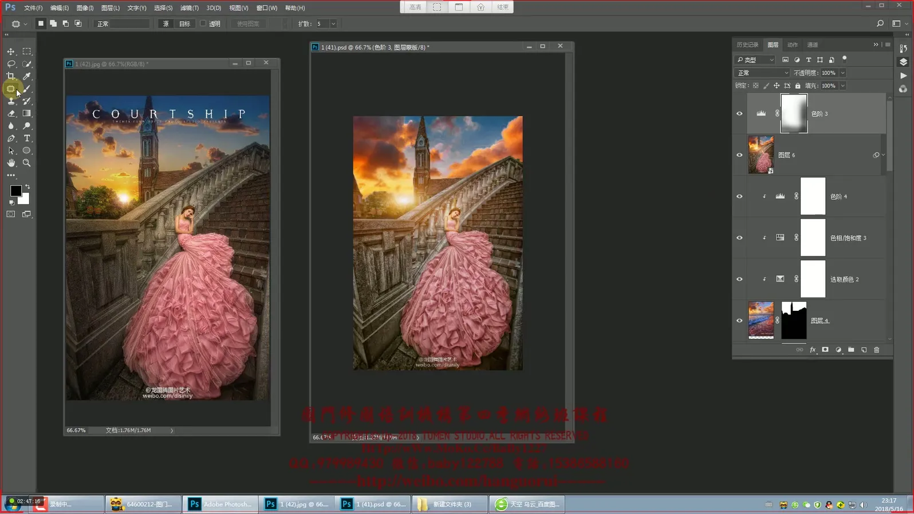
Task: Open the layer blend mode dropdown
Action: click(x=762, y=73)
